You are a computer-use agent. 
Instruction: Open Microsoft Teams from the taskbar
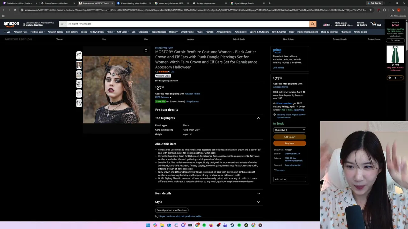point(225,225)
